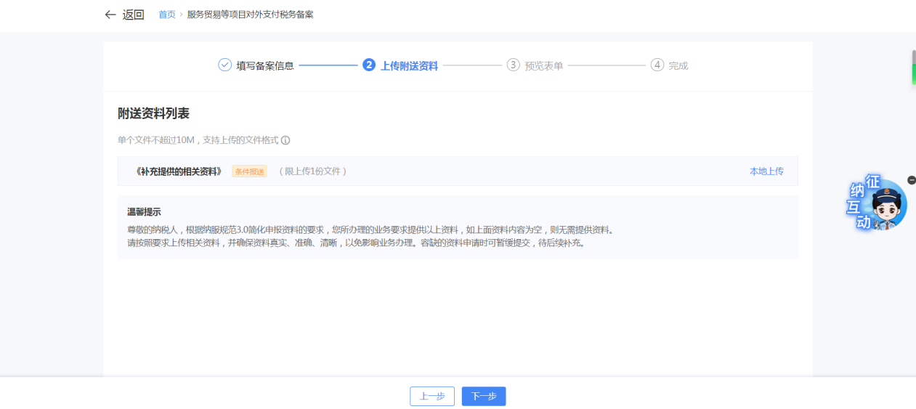Click the step 4 number circle icon
Image resolution: width=916 pixels, height=409 pixels.
click(657, 65)
